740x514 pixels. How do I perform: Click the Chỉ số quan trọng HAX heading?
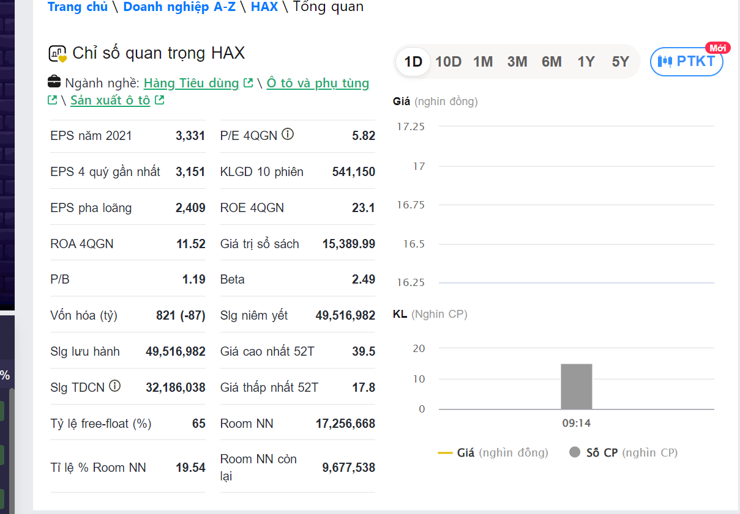pos(159,53)
